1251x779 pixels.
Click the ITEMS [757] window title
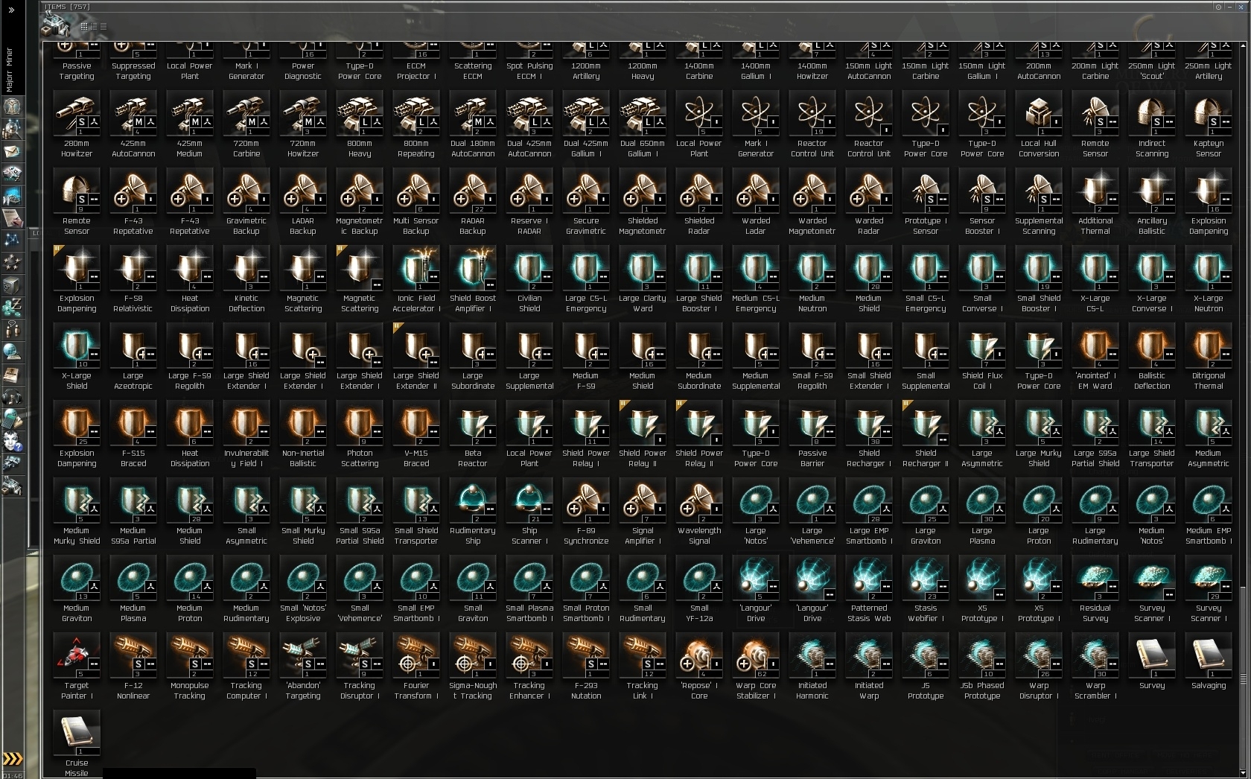(67, 7)
